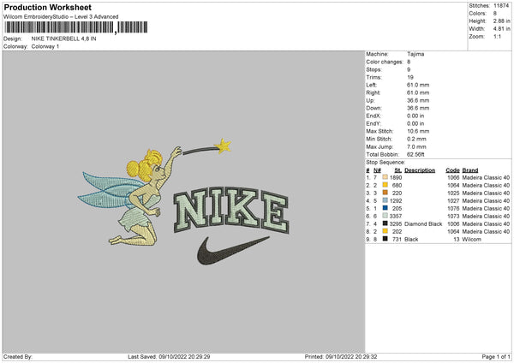Click the 'Page 1 of 1' indicator
The image size is (514, 363).
pos(496,356)
